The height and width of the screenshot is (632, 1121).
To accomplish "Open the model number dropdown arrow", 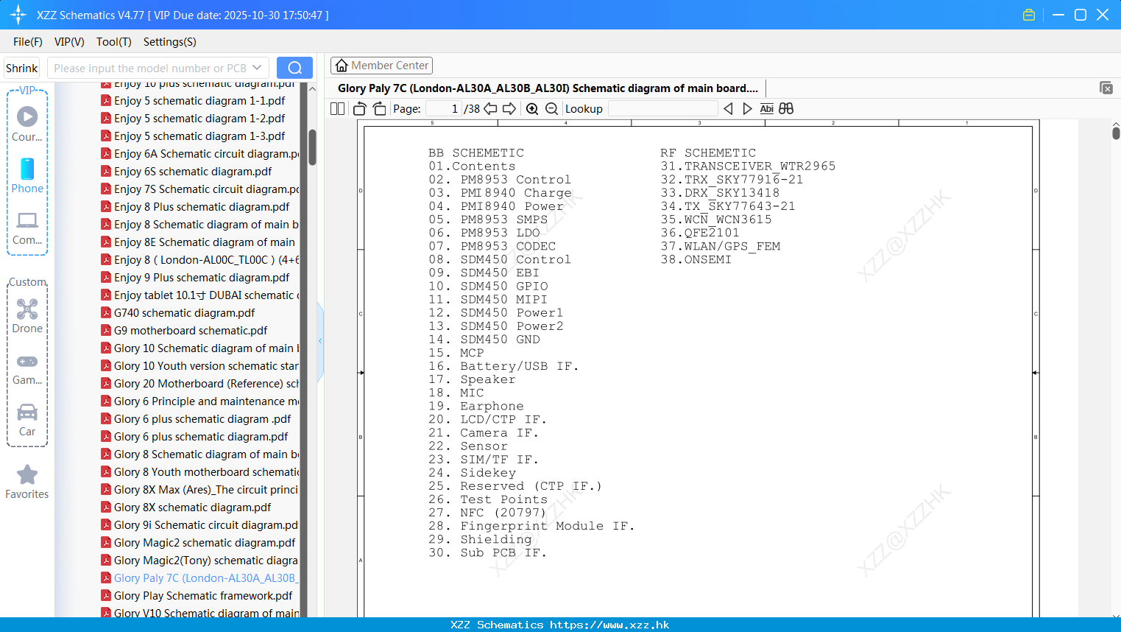I will [x=257, y=68].
